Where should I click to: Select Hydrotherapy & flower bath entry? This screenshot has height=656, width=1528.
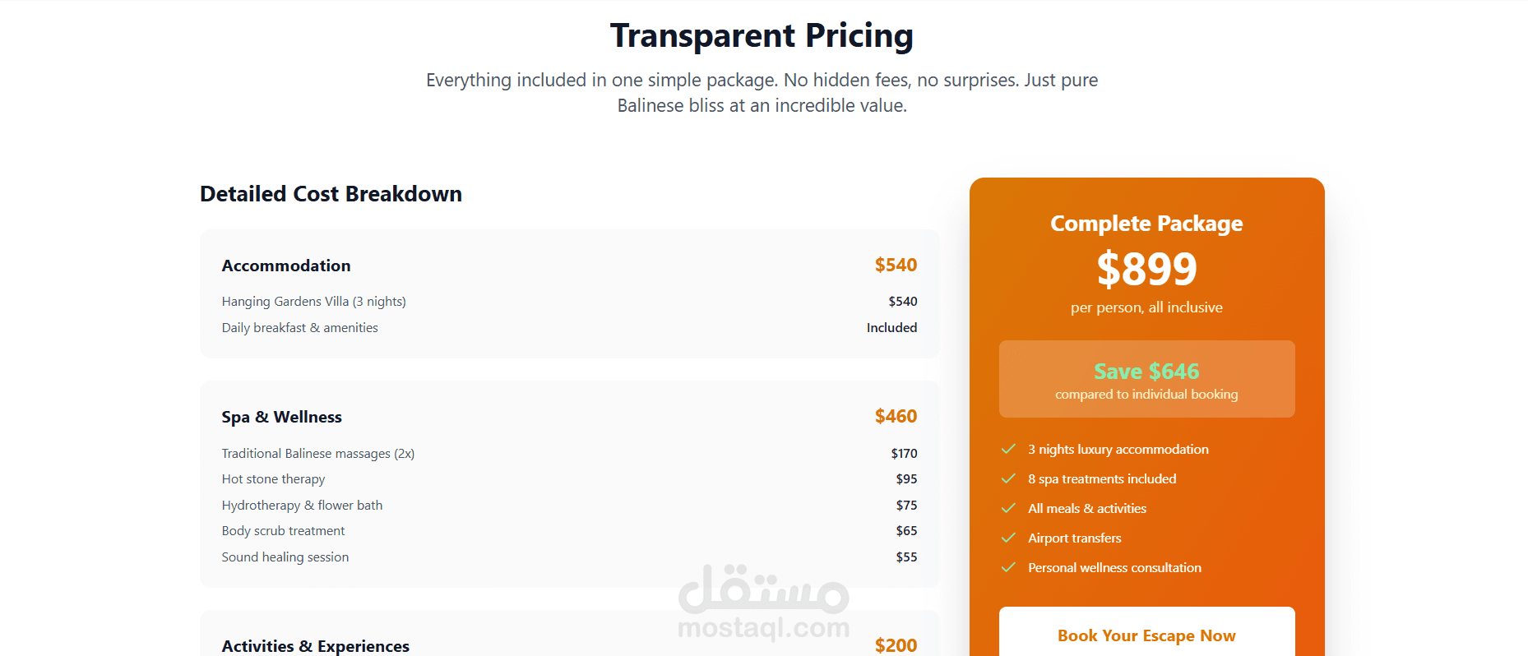[x=569, y=505]
